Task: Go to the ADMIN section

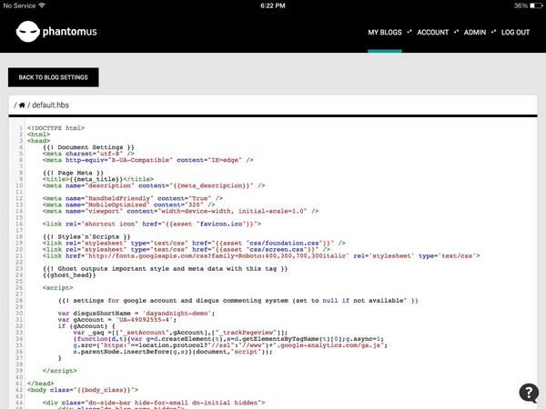Action: coord(475,33)
